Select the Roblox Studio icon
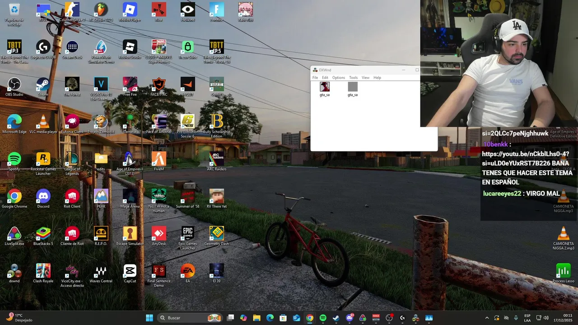This screenshot has height=325, width=578. pos(130,50)
